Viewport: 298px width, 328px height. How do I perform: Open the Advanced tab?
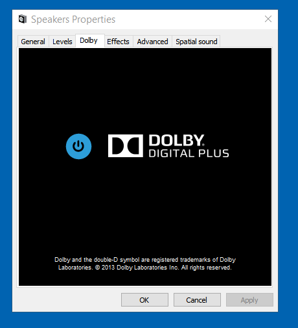tap(152, 42)
